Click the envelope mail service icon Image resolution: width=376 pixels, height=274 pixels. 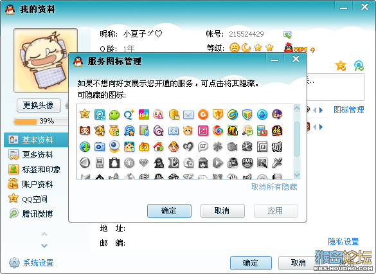tap(188, 114)
